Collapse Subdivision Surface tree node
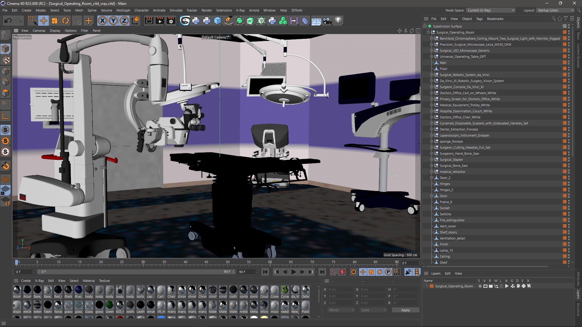This screenshot has width=582, height=327. tap(425, 26)
